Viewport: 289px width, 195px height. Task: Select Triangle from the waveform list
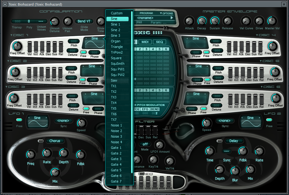tap(117, 47)
